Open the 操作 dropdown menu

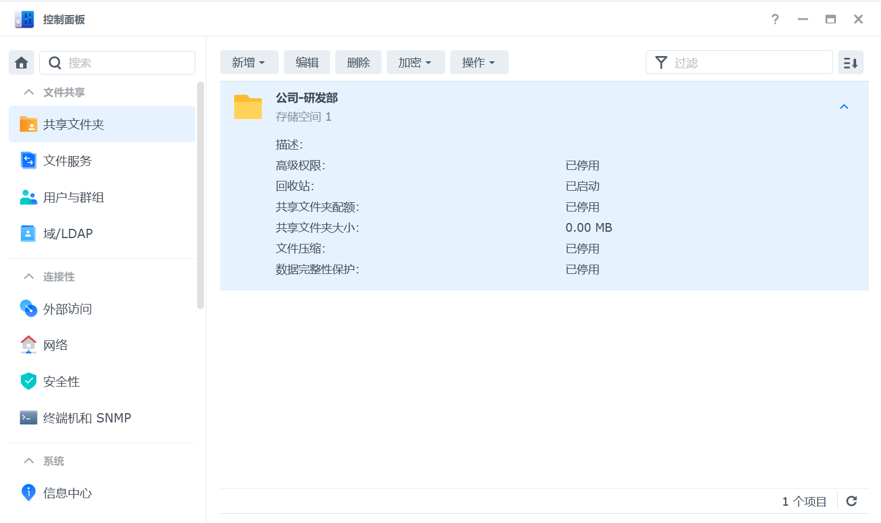tap(479, 62)
